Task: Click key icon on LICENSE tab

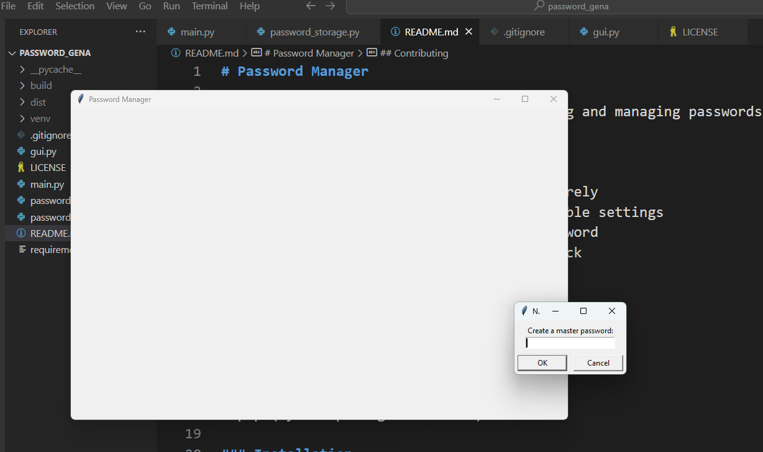Action: tap(673, 32)
